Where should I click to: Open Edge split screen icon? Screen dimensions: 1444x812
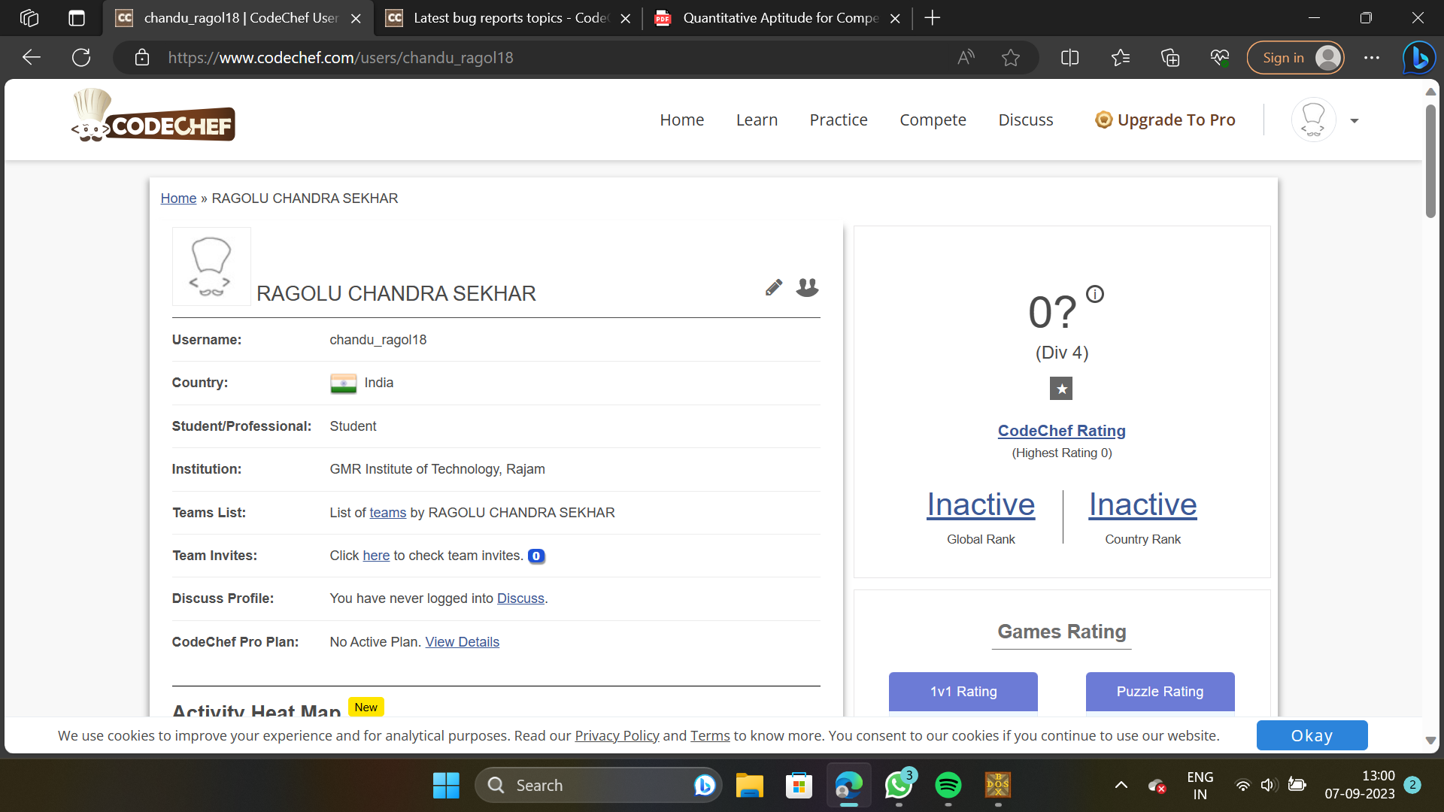(x=1069, y=58)
